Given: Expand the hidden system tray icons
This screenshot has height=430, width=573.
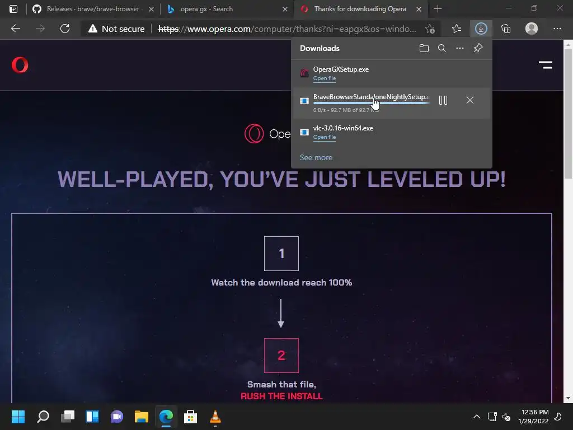Looking at the screenshot, I should pos(477,417).
